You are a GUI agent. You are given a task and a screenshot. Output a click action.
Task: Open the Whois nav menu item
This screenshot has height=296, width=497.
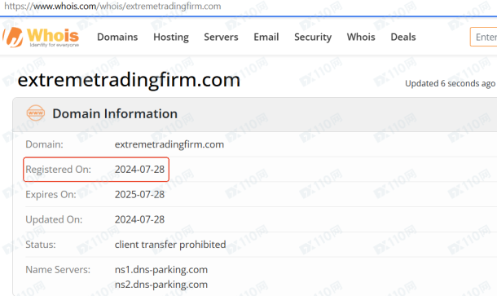coord(361,38)
